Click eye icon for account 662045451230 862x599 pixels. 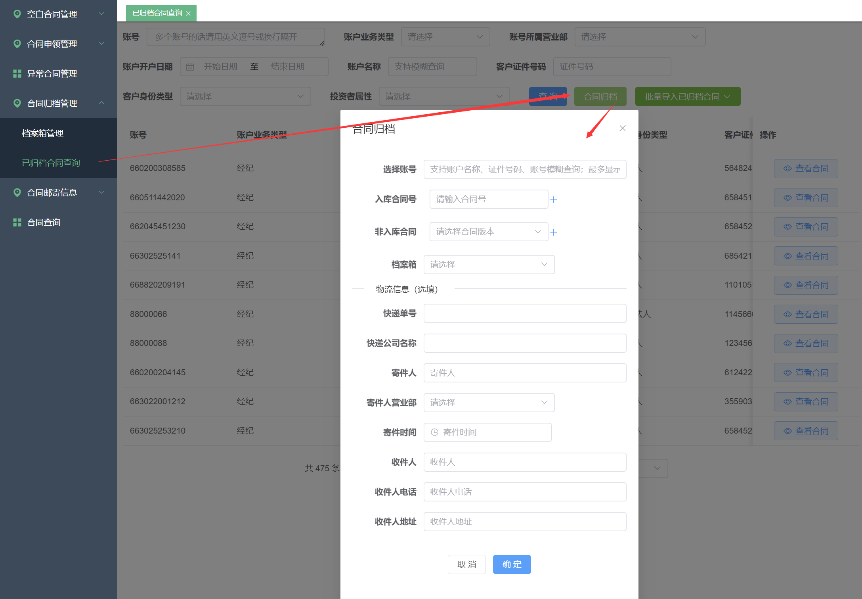pyautogui.click(x=787, y=227)
